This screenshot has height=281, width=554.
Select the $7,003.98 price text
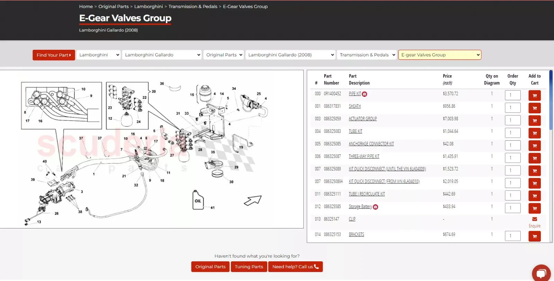[x=450, y=119]
